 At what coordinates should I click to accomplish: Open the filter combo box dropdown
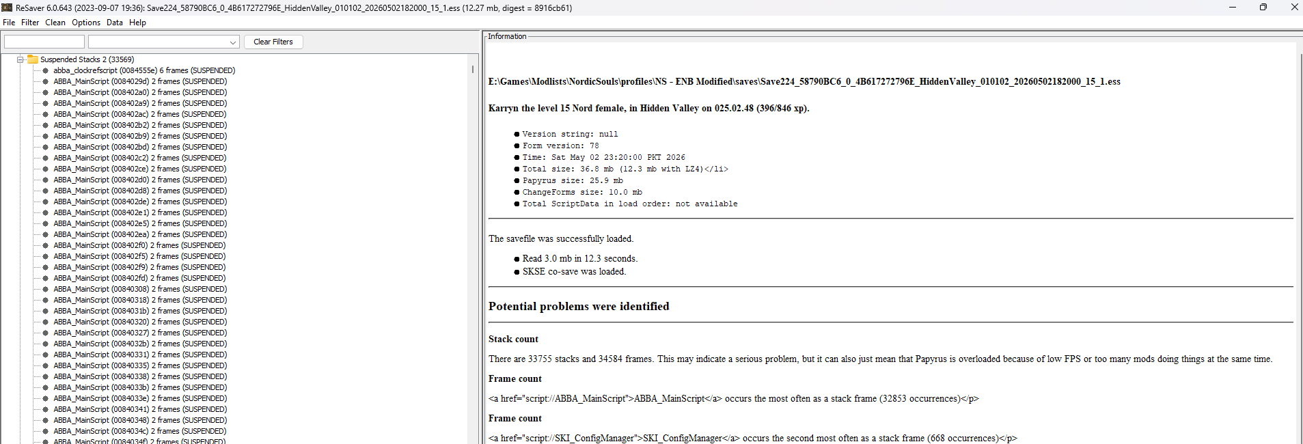coord(233,42)
